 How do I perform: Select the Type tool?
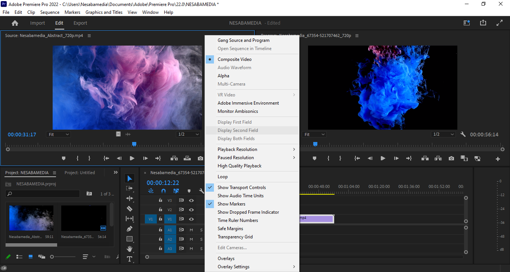click(x=130, y=259)
